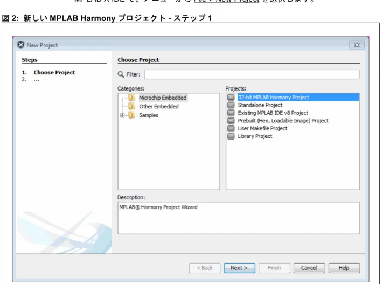The width and height of the screenshot is (383, 284).
Task: Click the MPLAB Harmony Project Wizard description
Action: click(158, 207)
